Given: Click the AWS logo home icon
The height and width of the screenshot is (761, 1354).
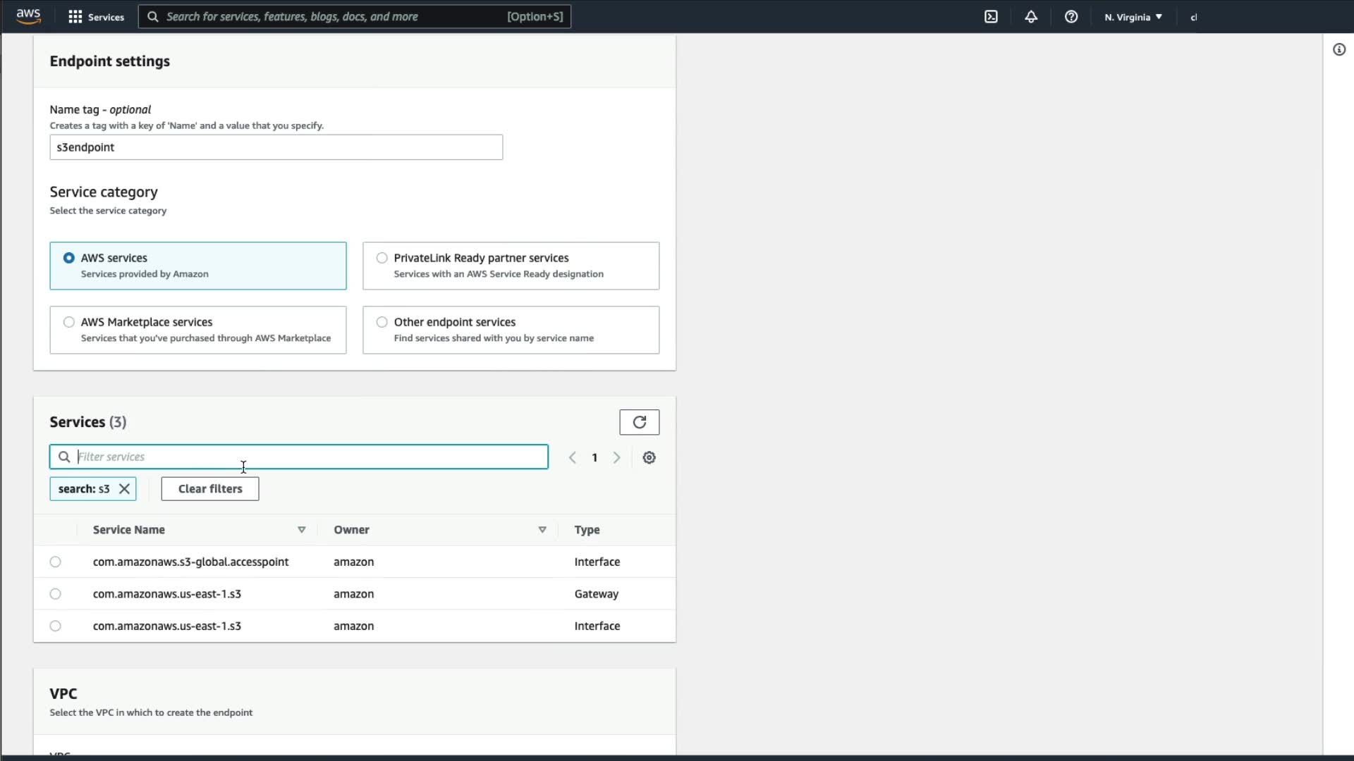Looking at the screenshot, I should point(28,16).
